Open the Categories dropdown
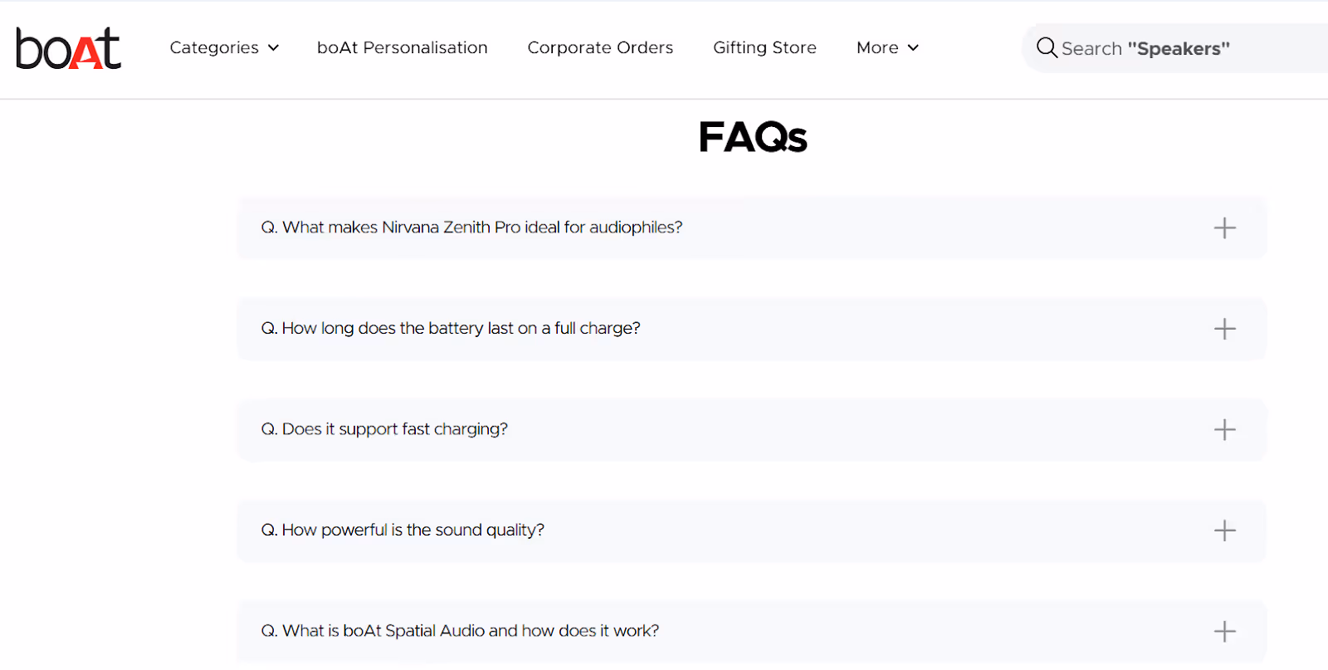Image resolution: width=1328 pixels, height=670 pixels. pyautogui.click(x=214, y=47)
